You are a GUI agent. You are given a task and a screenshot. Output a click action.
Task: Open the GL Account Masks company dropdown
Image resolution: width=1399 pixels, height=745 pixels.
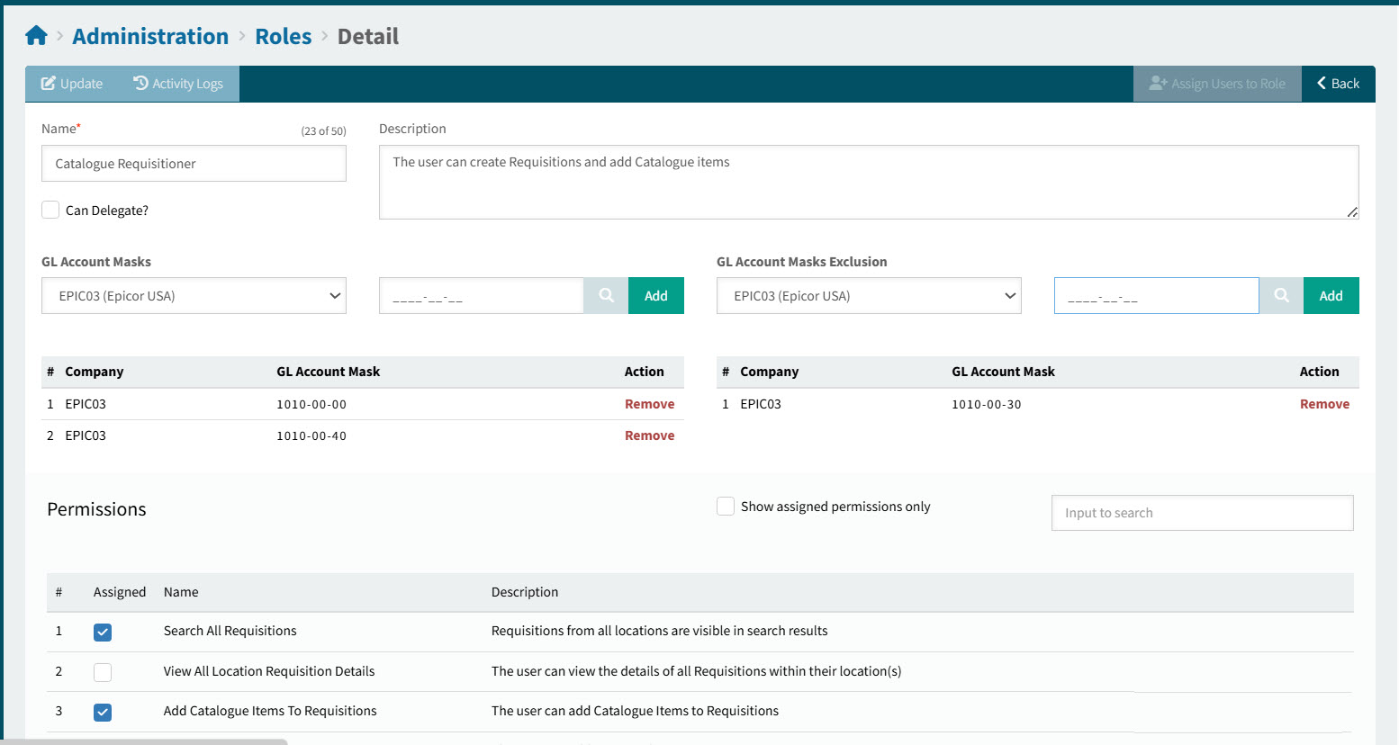click(x=194, y=296)
